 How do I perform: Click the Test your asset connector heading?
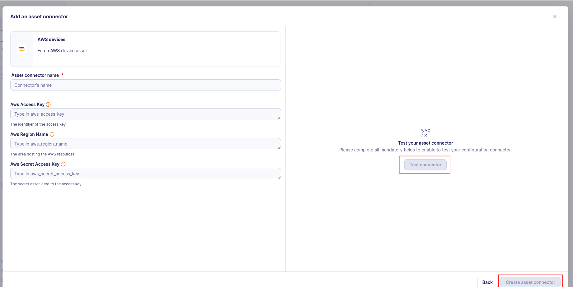pyautogui.click(x=425, y=143)
